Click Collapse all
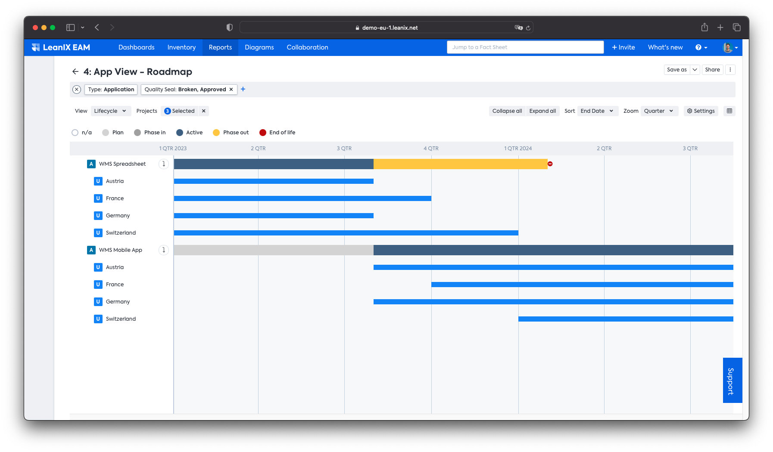 click(507, 111)
